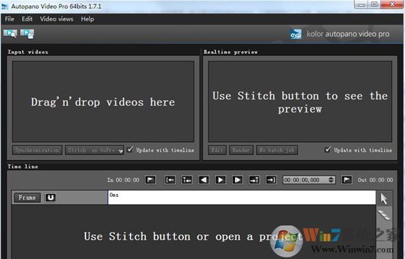Click the white timeline ruler at 0ms
The image size is (405, 259).
(x=242, y=197)
